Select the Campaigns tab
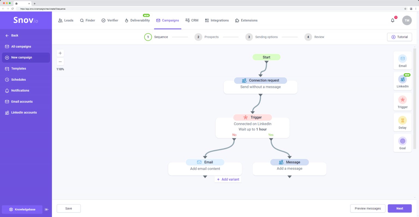Viewport: 419px width, 217px height. (167, 20)
